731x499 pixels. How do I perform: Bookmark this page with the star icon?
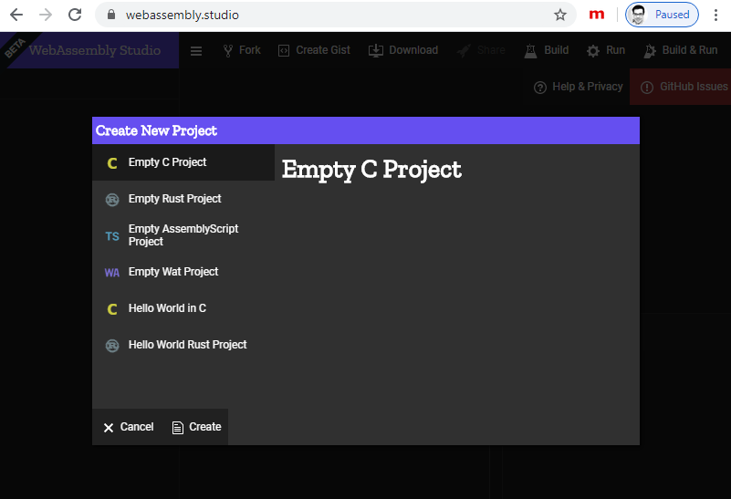560,15
